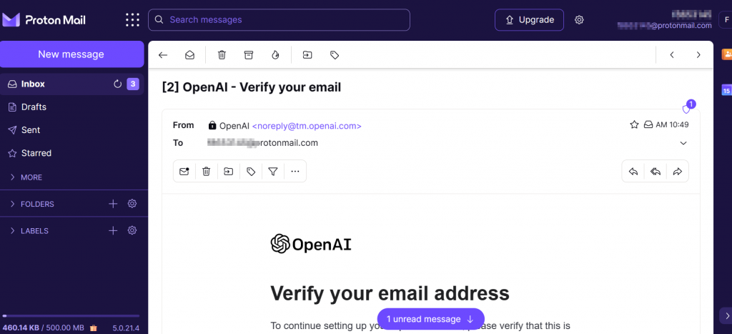Open the Inbox folder
The height and width of the screenshot is (334, 732).
click(x=34, y=84)
